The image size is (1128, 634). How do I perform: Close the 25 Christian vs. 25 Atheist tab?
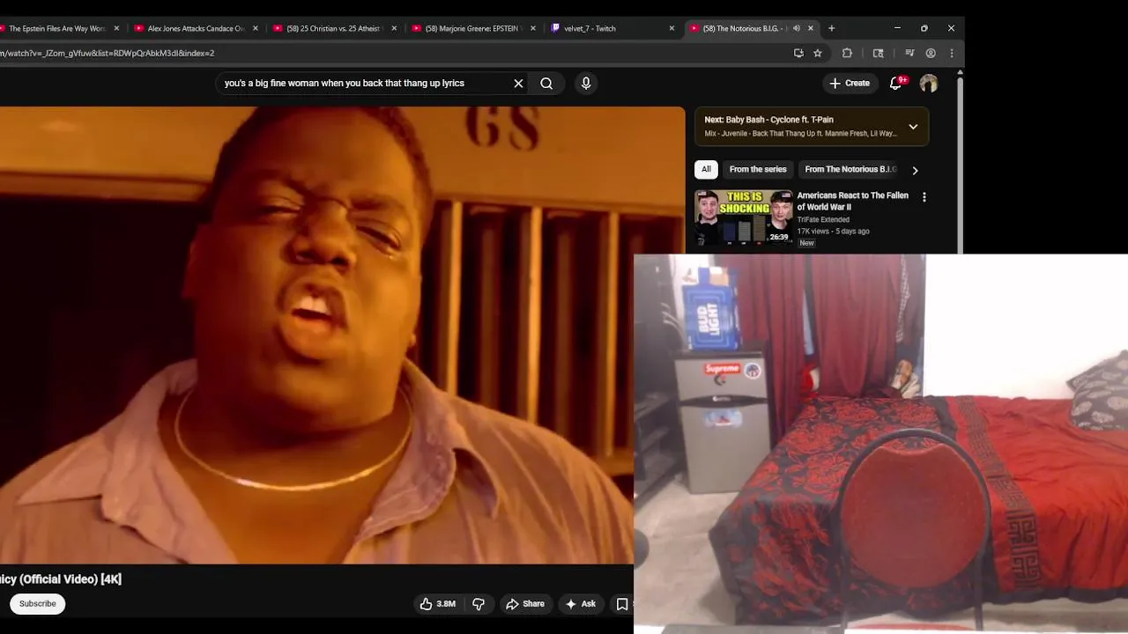tap(394, 28)
